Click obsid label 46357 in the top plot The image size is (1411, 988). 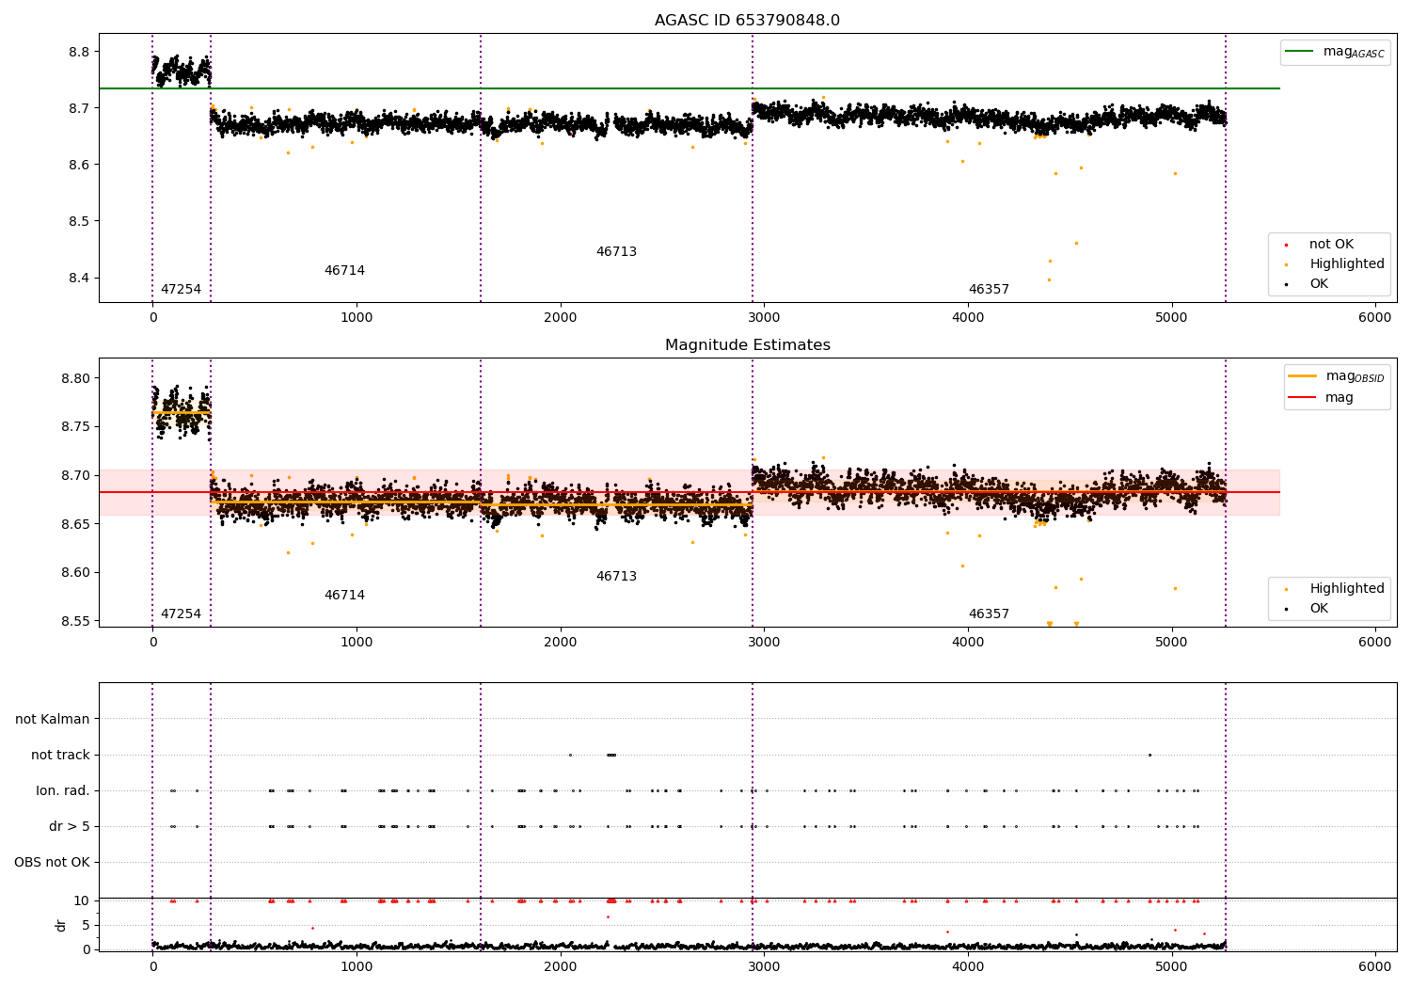[989, 290]
